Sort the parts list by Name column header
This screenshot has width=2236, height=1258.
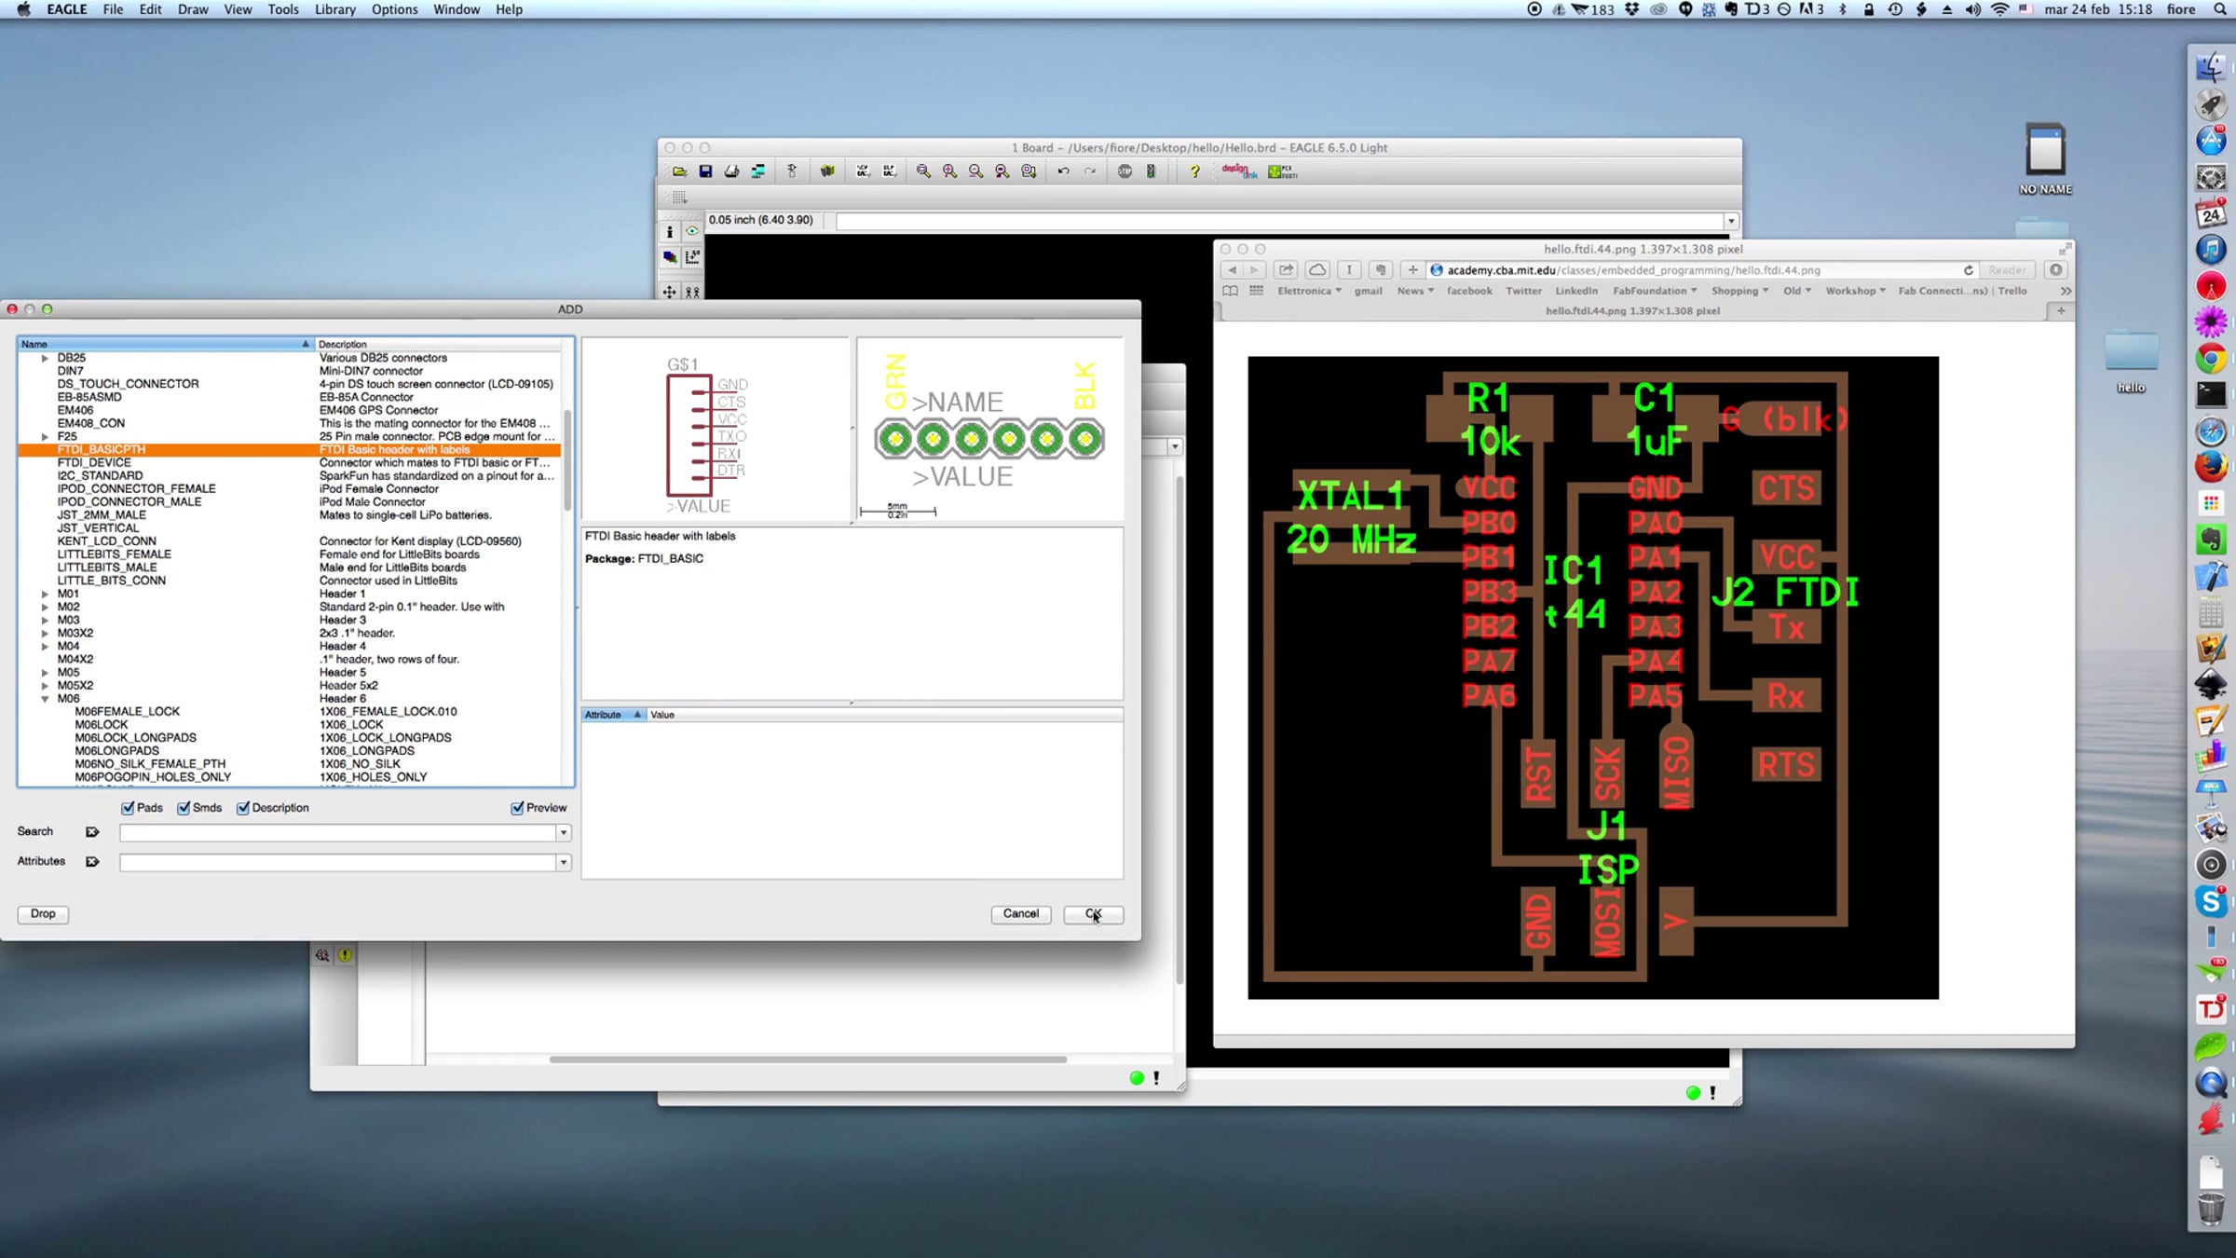(x=166, y=344)
